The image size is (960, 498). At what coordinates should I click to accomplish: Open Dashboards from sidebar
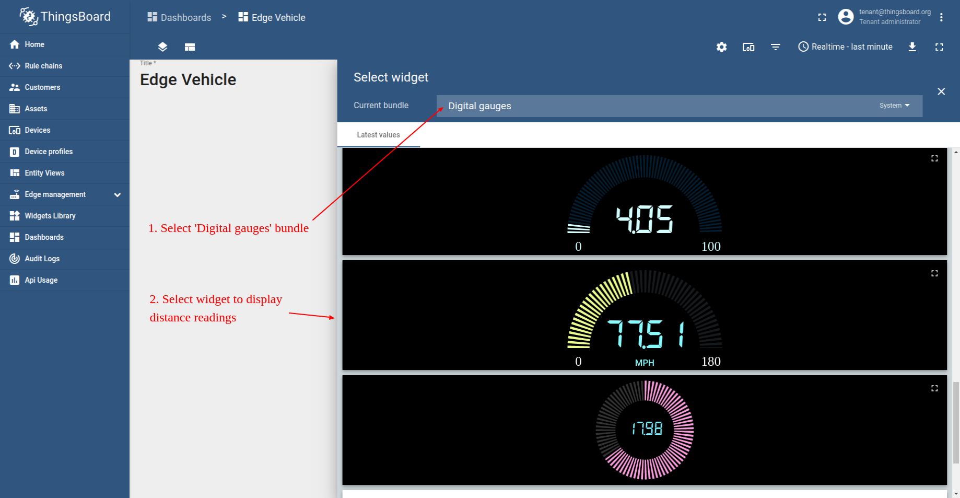click(x=65, y=237)
